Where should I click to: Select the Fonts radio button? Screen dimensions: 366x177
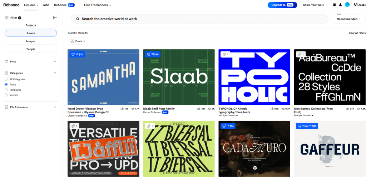[x=6, y=85]
